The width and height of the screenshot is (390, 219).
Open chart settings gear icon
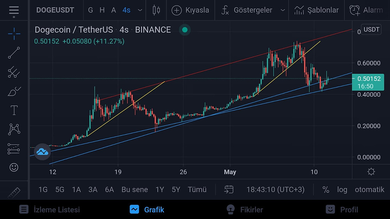tap(371, 172)
